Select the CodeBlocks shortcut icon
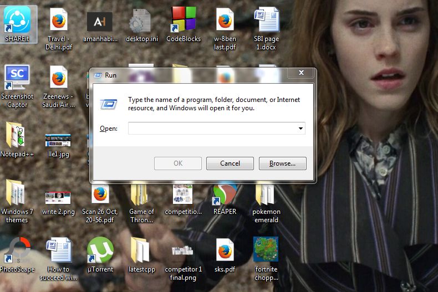Image resolution: width=438 pixels, height=292 pixels. 184,24
